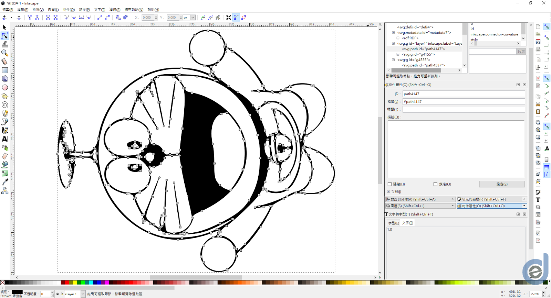Open the 檔案(F) File menu

[8, 10]
